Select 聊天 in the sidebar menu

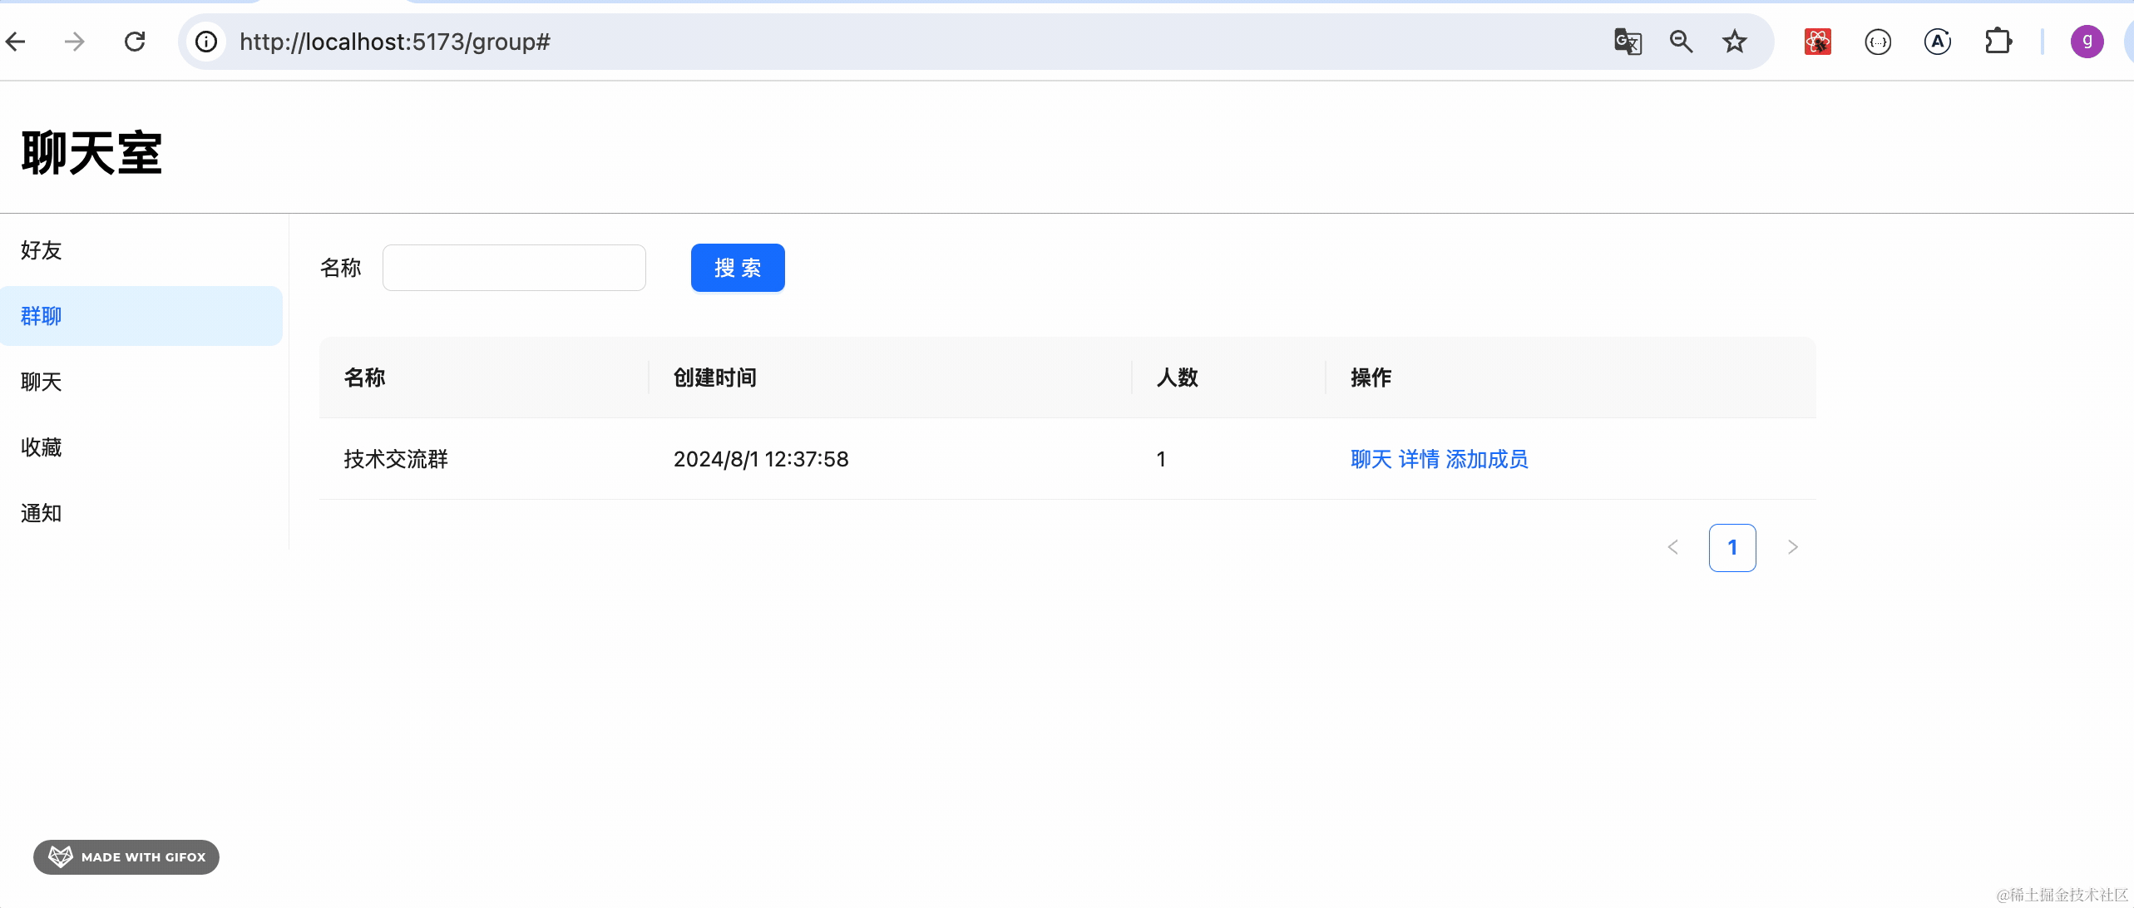[42, 382]
